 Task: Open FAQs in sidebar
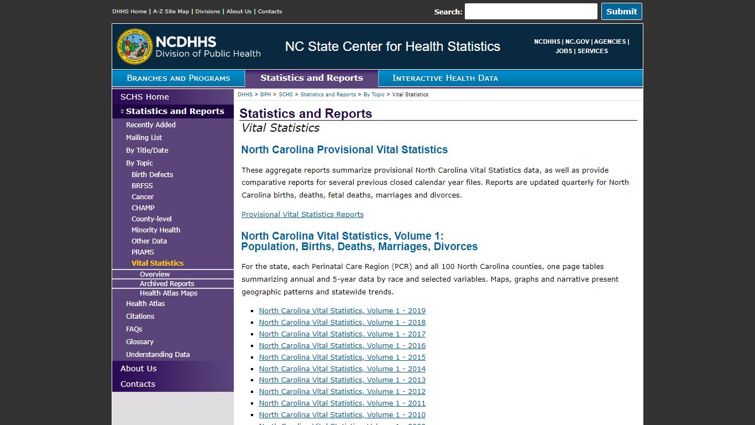pyautogui.click(x=134, y=329)
